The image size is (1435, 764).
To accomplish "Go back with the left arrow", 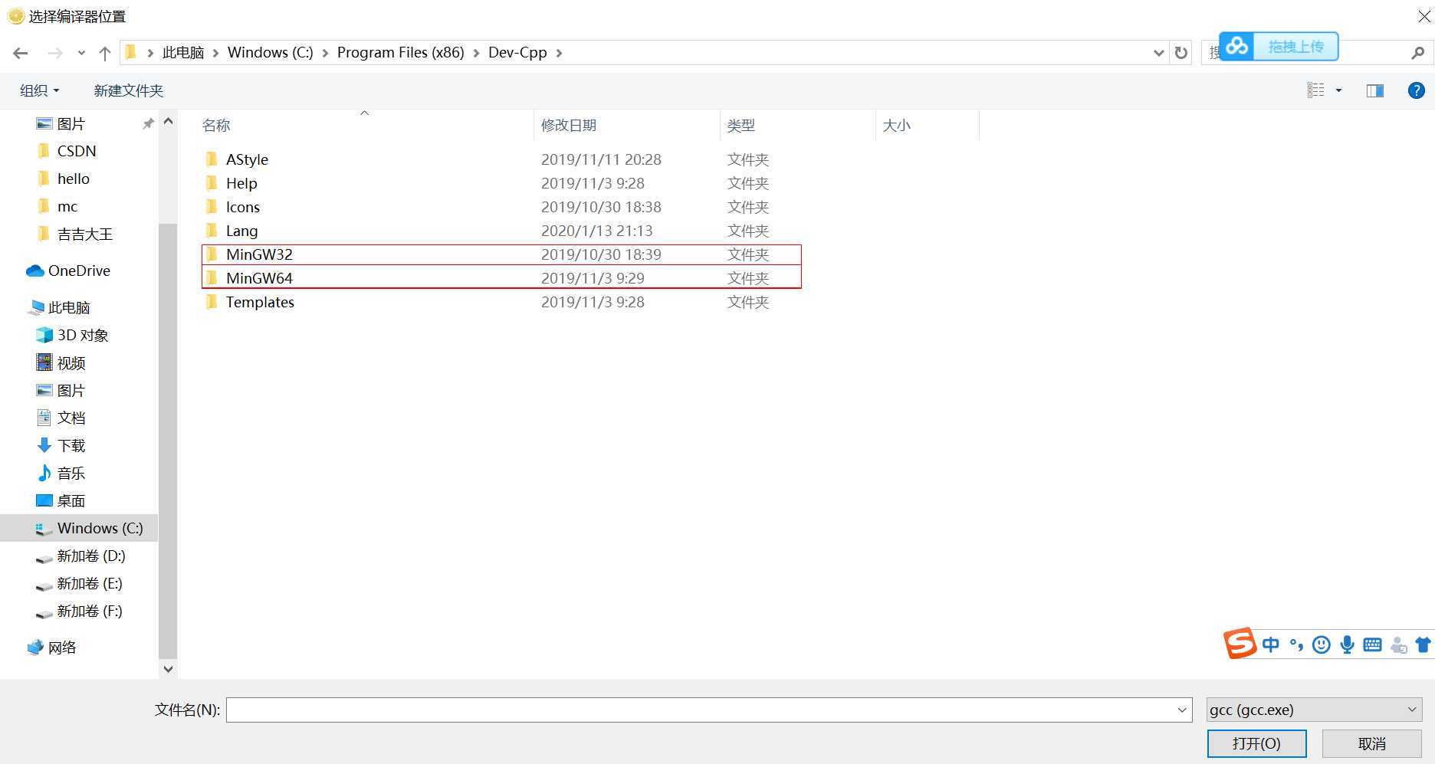I will (x=21, y=53).
